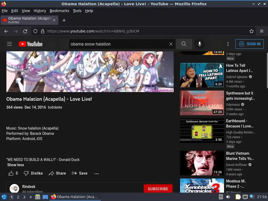Image resolution: width=268 pixels, height=201 pixels.
Task: Clear the search box with the X
Action: point(171,44)
